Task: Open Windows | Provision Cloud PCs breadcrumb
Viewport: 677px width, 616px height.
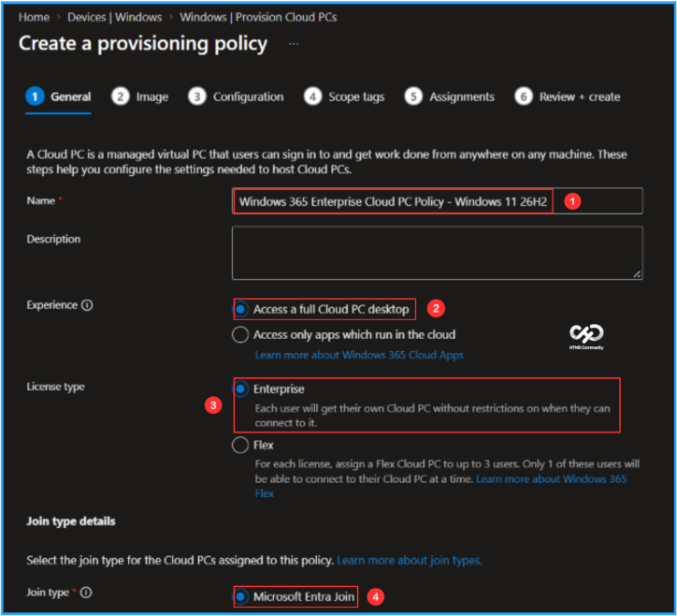Action: (x=258, y=17)
